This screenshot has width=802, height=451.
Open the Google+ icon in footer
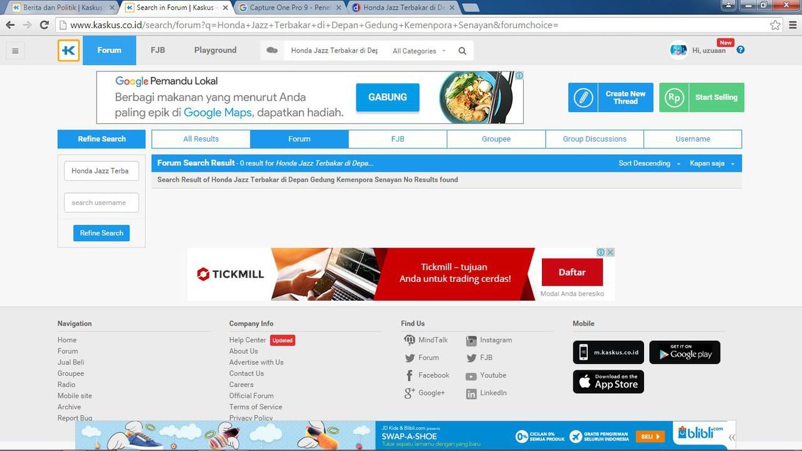[410, 393]
